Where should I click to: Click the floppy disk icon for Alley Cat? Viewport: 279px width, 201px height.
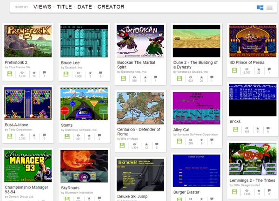[179, 141]
